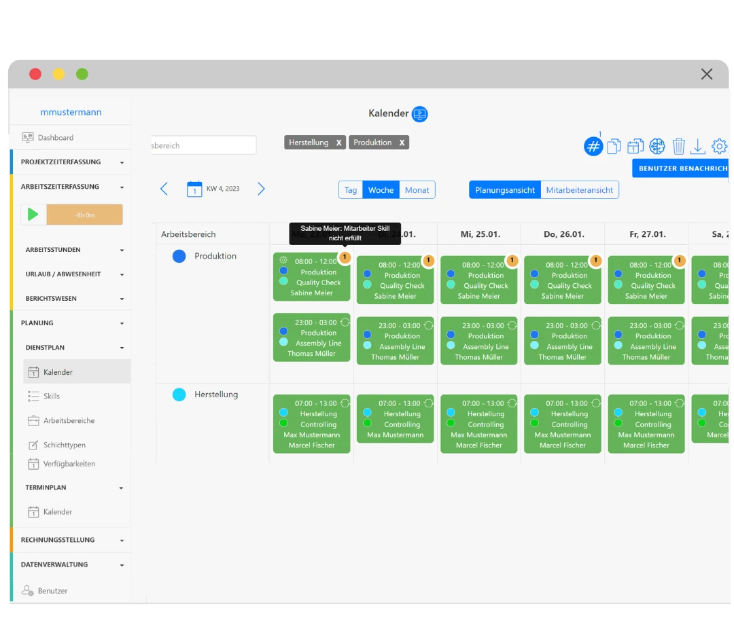This screenshot has width=734, height=624.
Task: Switch to Mitarbeiteransicht view
Action: click(580, 190)
